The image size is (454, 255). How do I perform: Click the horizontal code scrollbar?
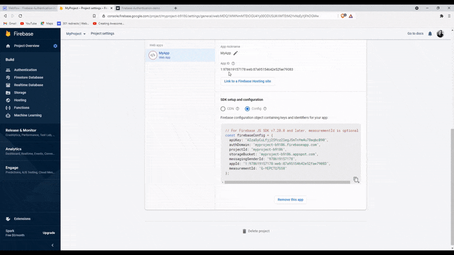click(287, 182)
